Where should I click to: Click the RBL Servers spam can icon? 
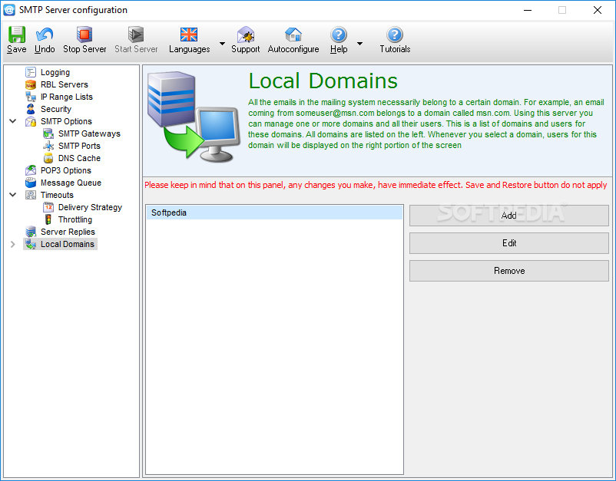31,84
